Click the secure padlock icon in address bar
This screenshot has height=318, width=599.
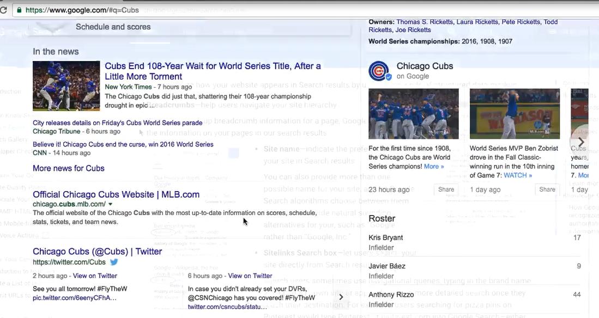(19, 10)
